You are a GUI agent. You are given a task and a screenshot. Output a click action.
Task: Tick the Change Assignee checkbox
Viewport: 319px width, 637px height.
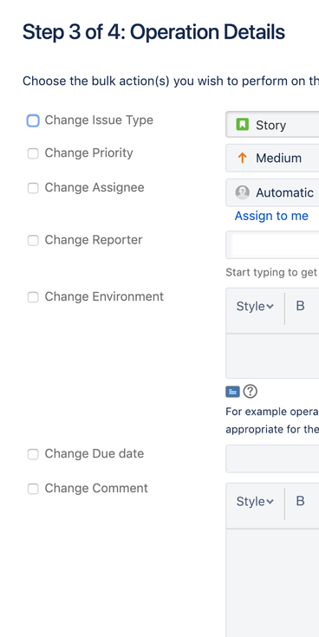tap(33, 188)
